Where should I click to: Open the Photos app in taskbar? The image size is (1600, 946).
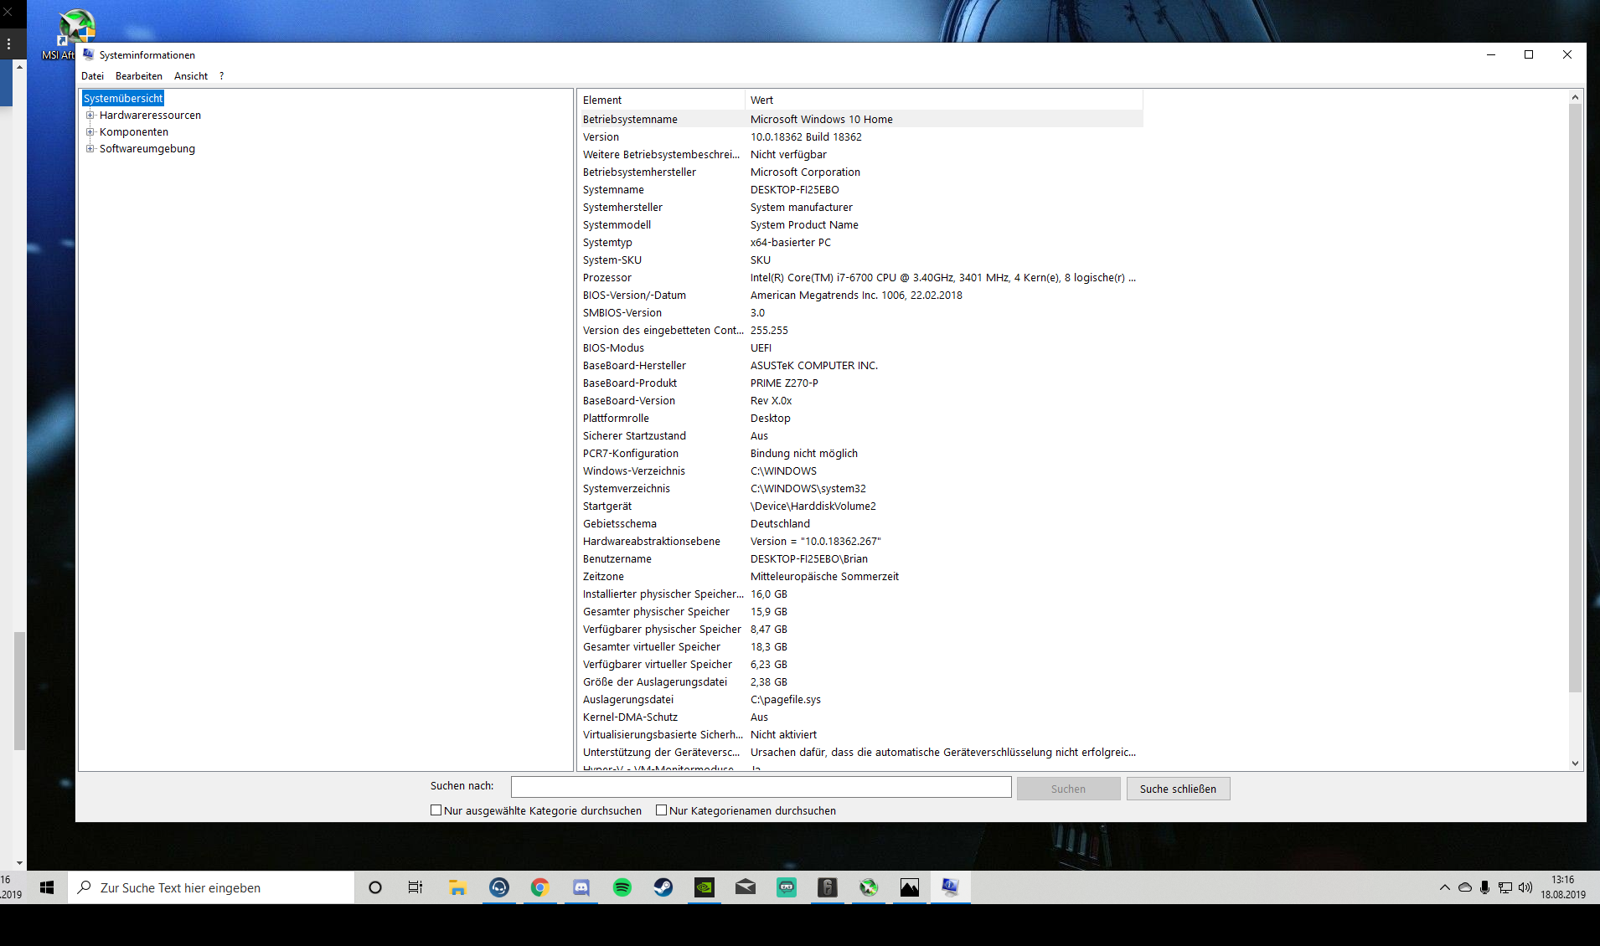point(910,887)
